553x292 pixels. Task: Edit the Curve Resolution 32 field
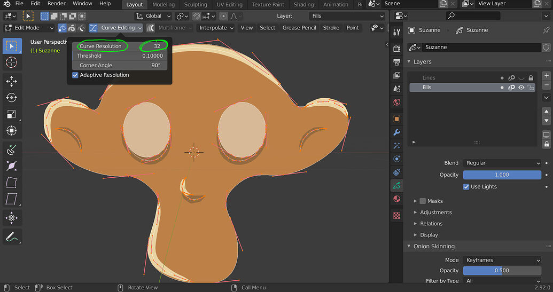coord(120,46)
